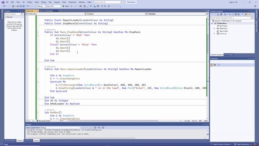Click the Save All toolbar icon
The width and height of the screenshot is (259, 146).
23,6
